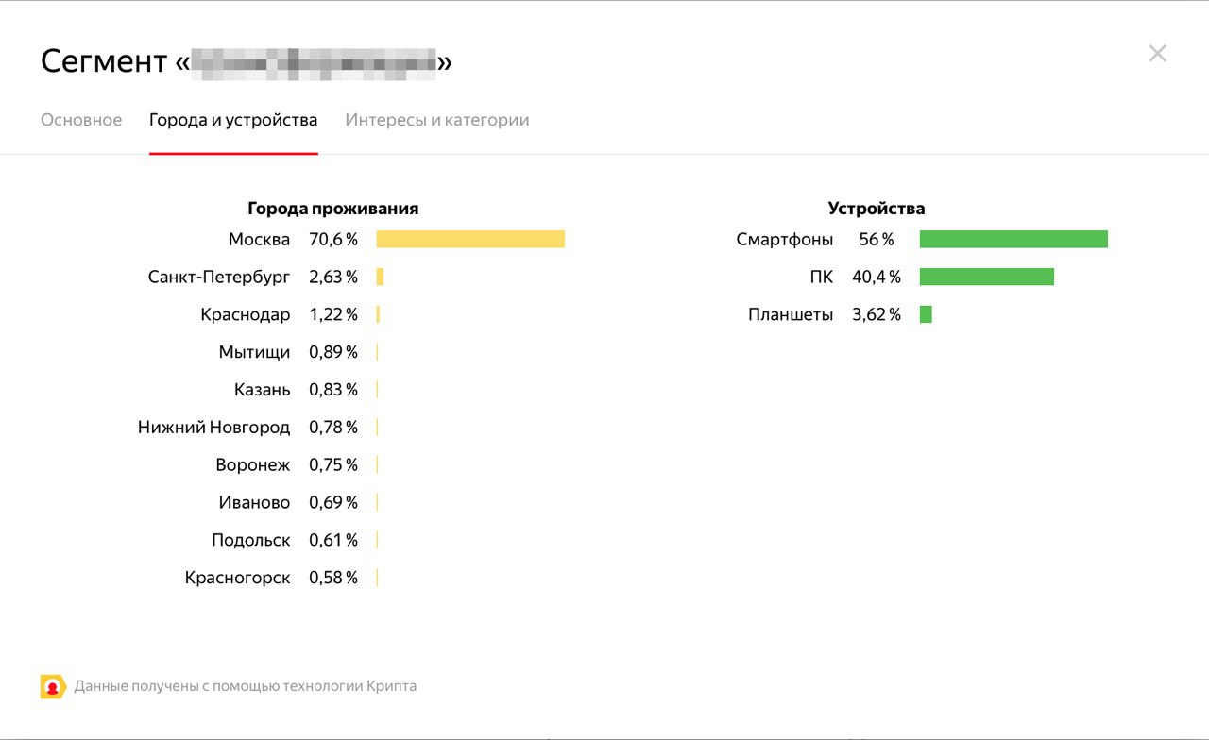
Task: Click the Иваново percentage 0,69 %
Action: pyautogui.click(x=333, y=503)
